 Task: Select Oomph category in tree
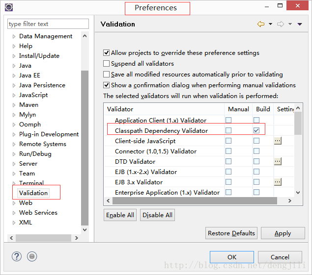point(30,125)
